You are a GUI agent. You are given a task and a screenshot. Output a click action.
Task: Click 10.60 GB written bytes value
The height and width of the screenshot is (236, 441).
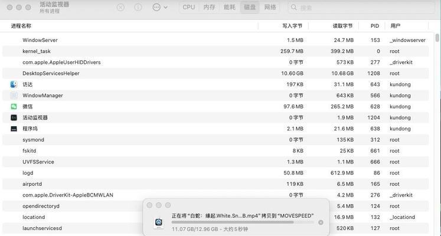point(292,73)
